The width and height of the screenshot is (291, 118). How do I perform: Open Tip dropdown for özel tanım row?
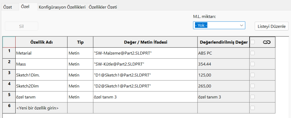click(80, 97)
